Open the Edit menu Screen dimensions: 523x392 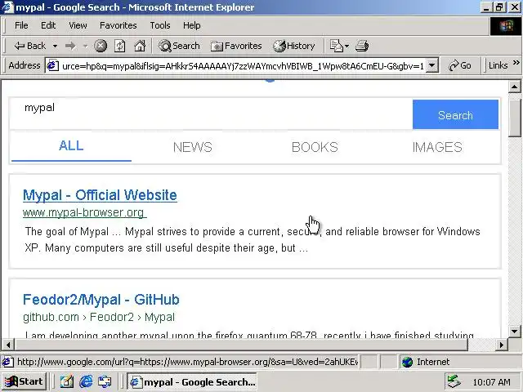coord(48,25)
